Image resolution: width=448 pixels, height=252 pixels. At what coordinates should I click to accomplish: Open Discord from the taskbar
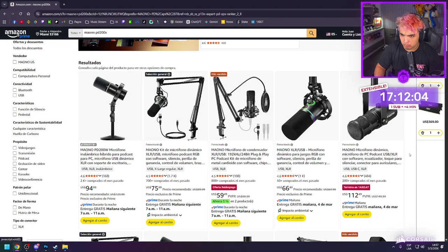(36, 247)
